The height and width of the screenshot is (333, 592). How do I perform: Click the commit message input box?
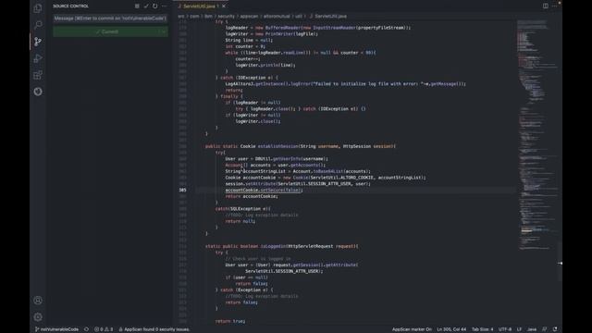tap(110, 18)
